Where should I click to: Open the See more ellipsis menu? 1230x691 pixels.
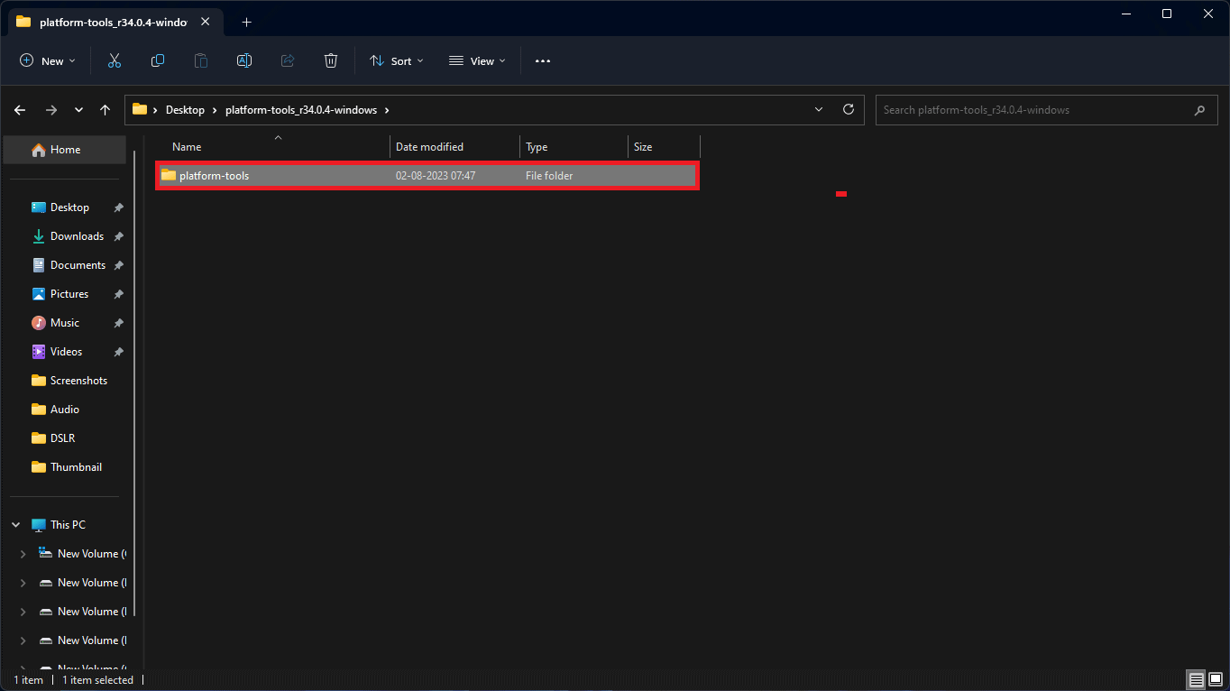point(542,60)
